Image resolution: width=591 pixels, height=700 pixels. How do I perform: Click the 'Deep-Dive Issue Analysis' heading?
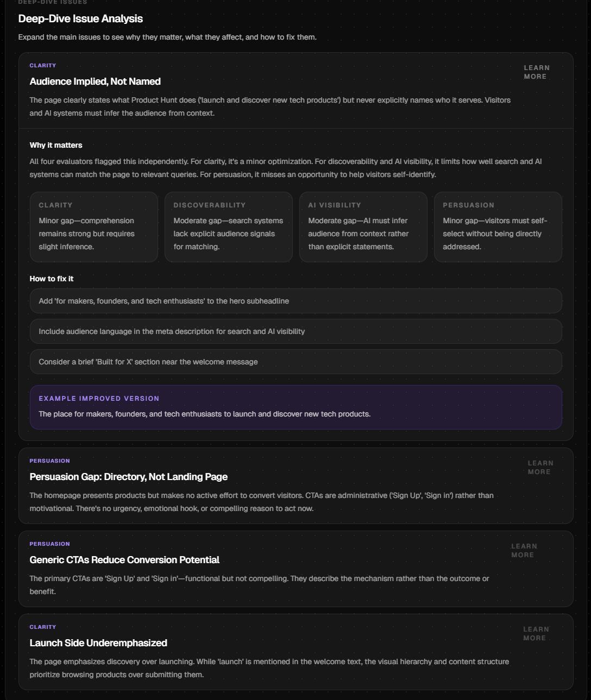tap(80, 18)
